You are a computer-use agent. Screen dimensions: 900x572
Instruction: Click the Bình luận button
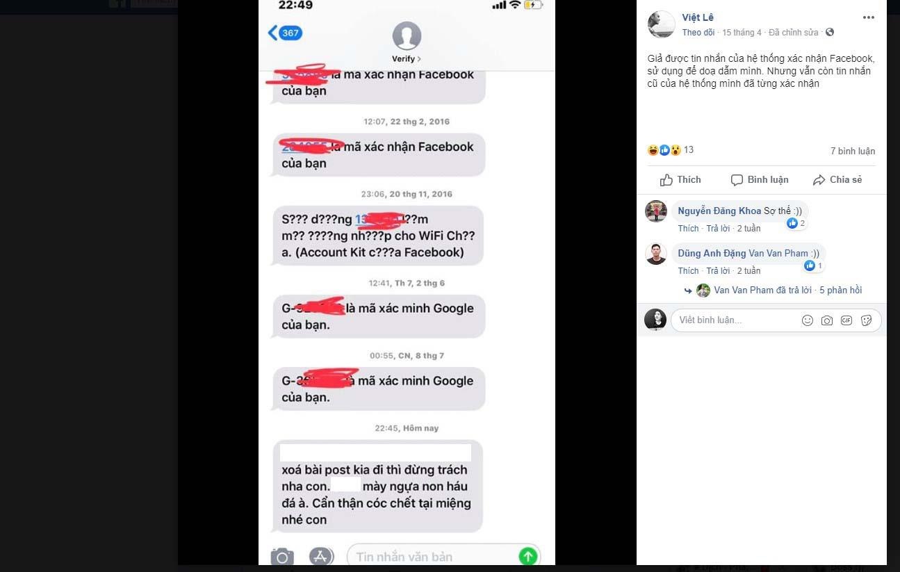tap(760, 179)
